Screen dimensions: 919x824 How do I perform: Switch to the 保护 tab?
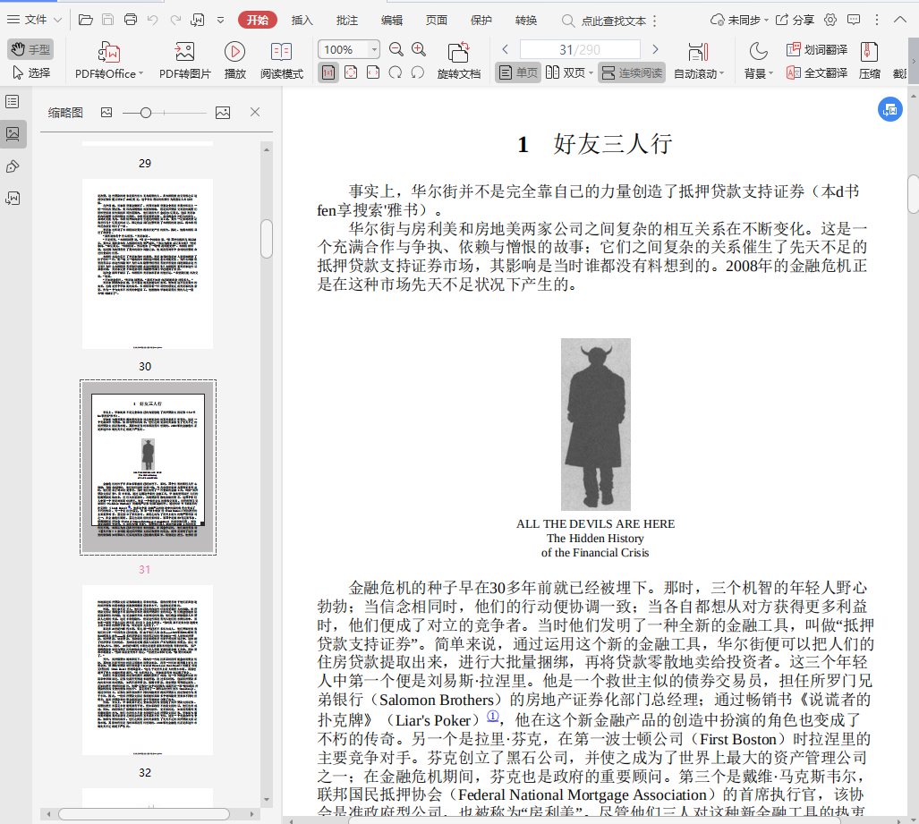tap(481, 20)
